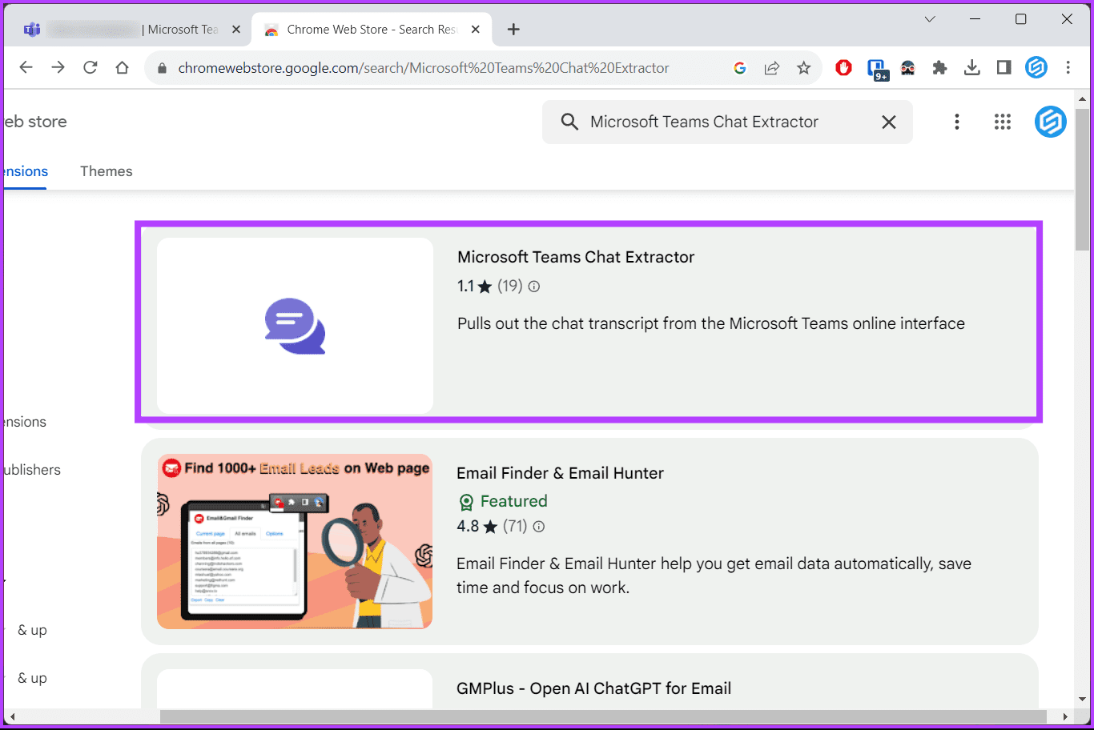Click the blue S extension icon in toolbar
This screenshot has height=730, width=1094.
click(x=1036, y=67)
